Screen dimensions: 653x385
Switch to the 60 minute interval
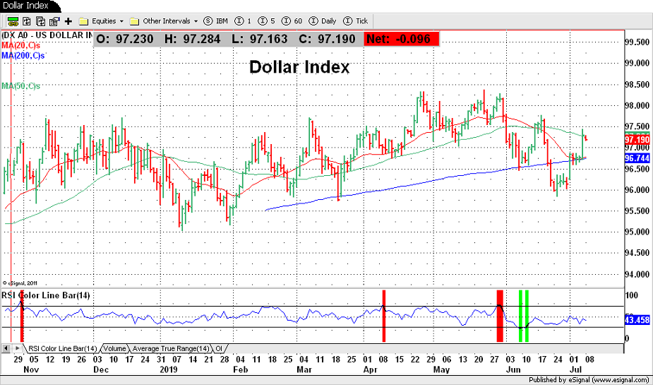coord(292,20)
